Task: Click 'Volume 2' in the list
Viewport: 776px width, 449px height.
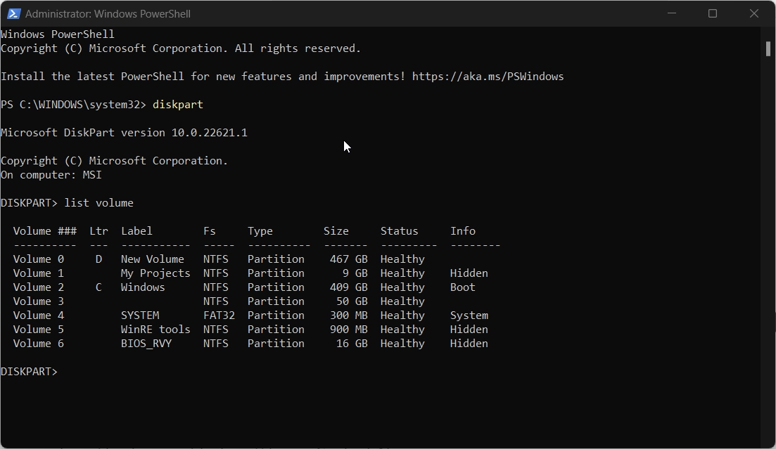Action: coord(38,287)
